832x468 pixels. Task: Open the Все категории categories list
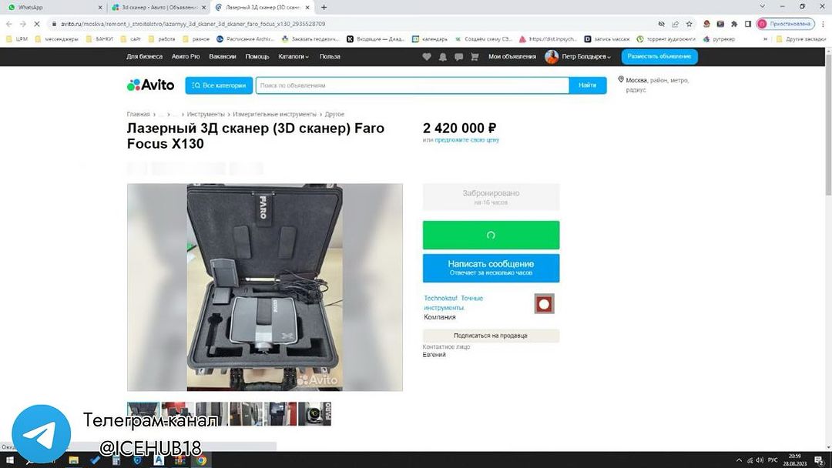219,85
